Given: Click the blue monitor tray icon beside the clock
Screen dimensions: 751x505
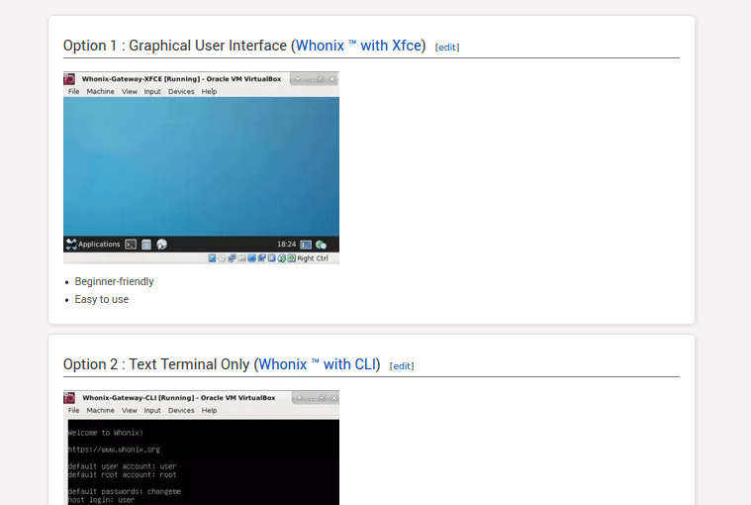Looking at the screenshot, I should point(306,245).
